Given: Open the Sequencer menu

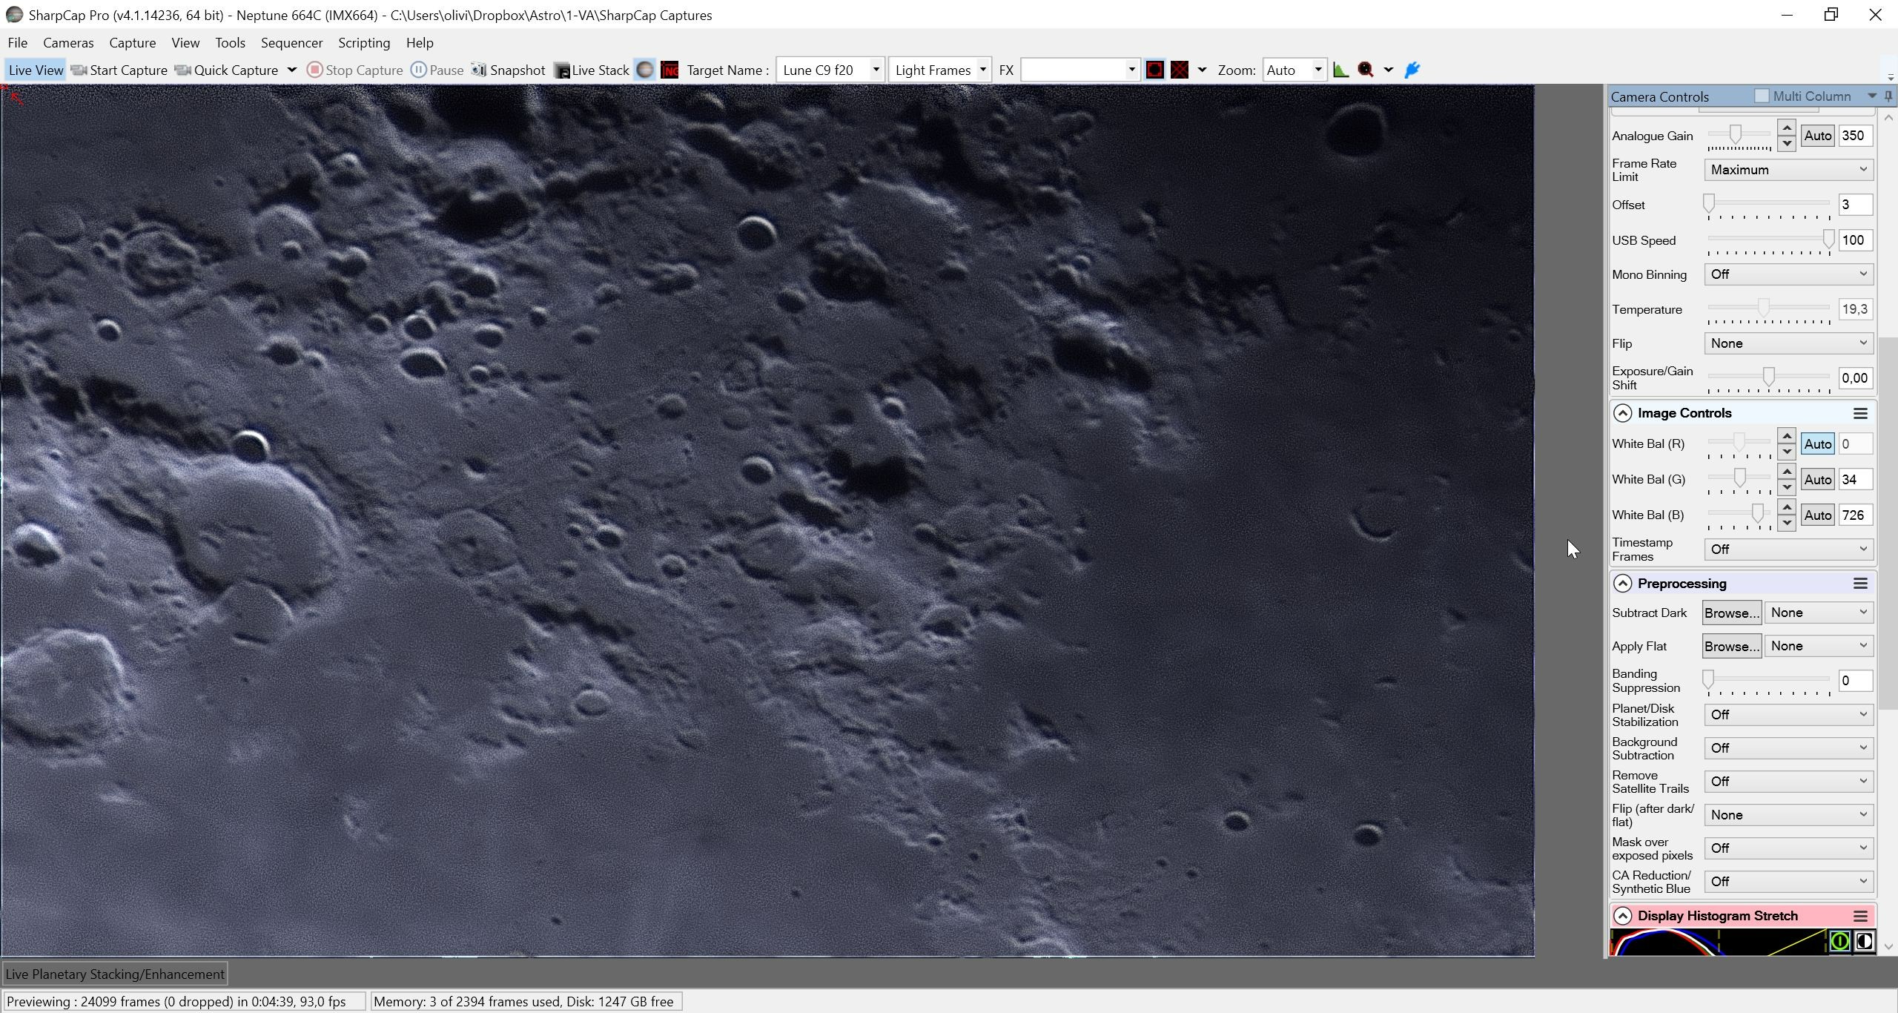Looking at the screenshot, I should (291, 42).
